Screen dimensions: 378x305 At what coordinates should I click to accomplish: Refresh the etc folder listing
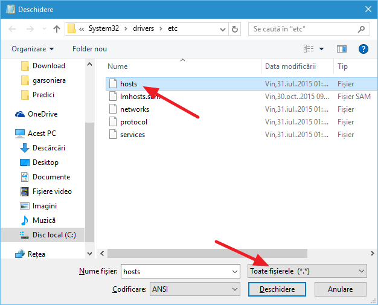[x=234, y=29]
